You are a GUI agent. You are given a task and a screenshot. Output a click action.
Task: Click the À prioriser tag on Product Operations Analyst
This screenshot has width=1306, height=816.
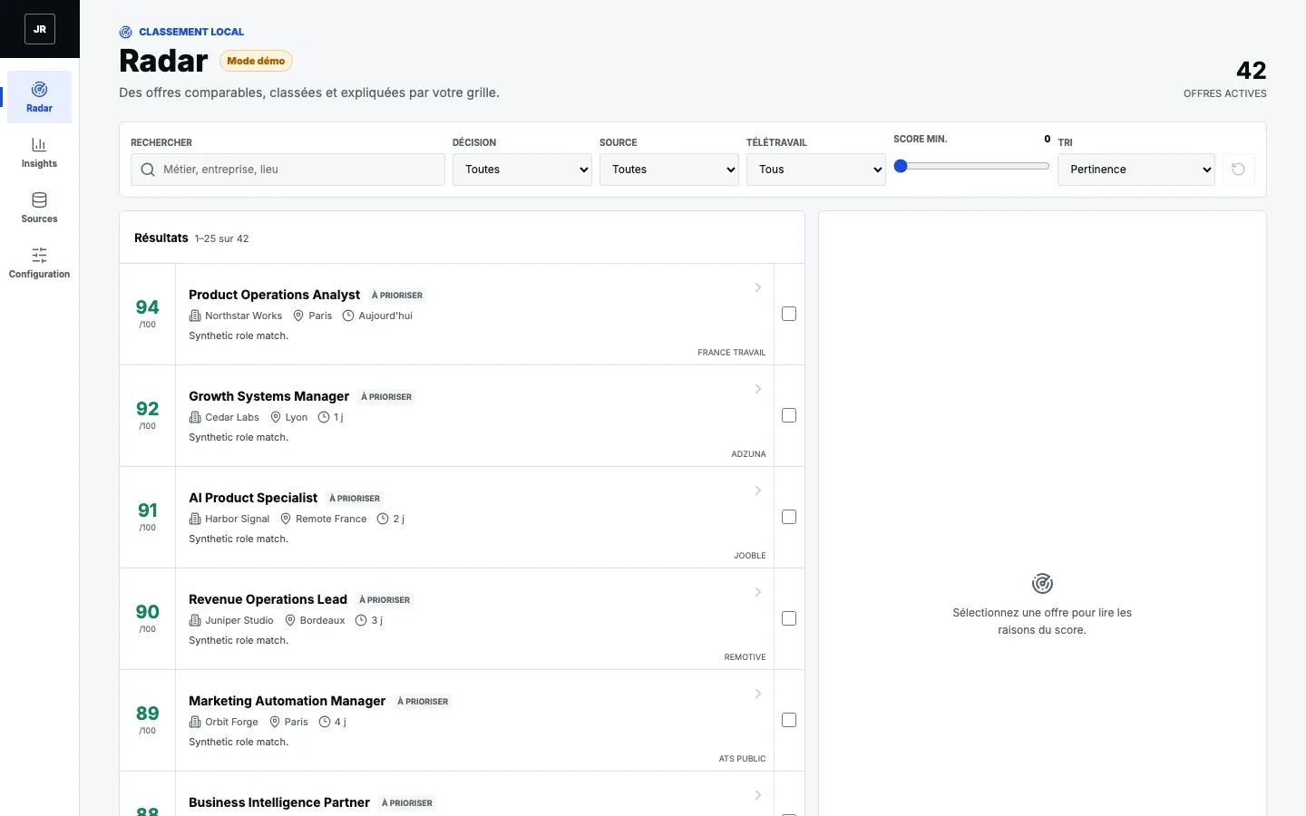point(397,296)
